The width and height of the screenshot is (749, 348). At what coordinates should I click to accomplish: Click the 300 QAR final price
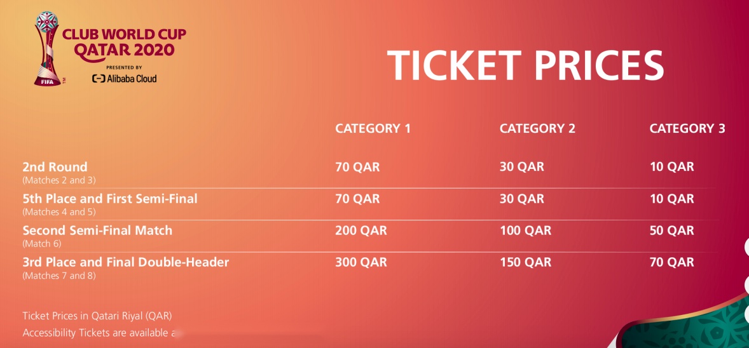click(x=361, y=262)
